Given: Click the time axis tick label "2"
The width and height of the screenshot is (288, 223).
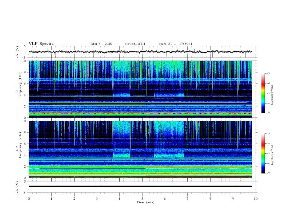Looking at the screenshot, I should [x=74, y=199].
